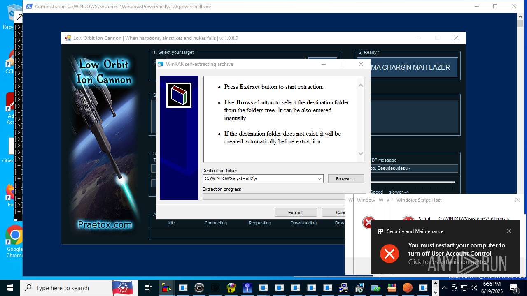Select the Downloading status label

[x=303, y=223]
